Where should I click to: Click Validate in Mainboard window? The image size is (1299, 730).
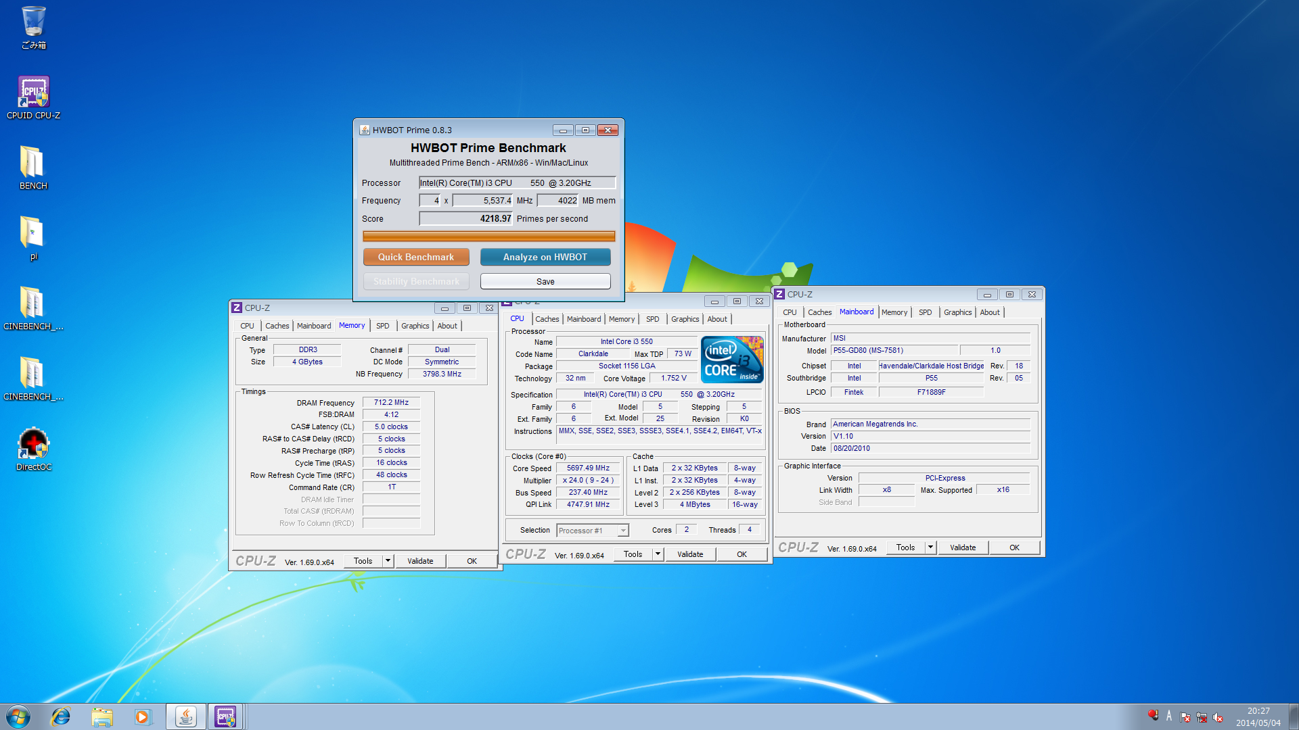tap(963, 547)
